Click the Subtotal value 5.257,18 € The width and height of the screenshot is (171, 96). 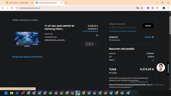(150, 53)
